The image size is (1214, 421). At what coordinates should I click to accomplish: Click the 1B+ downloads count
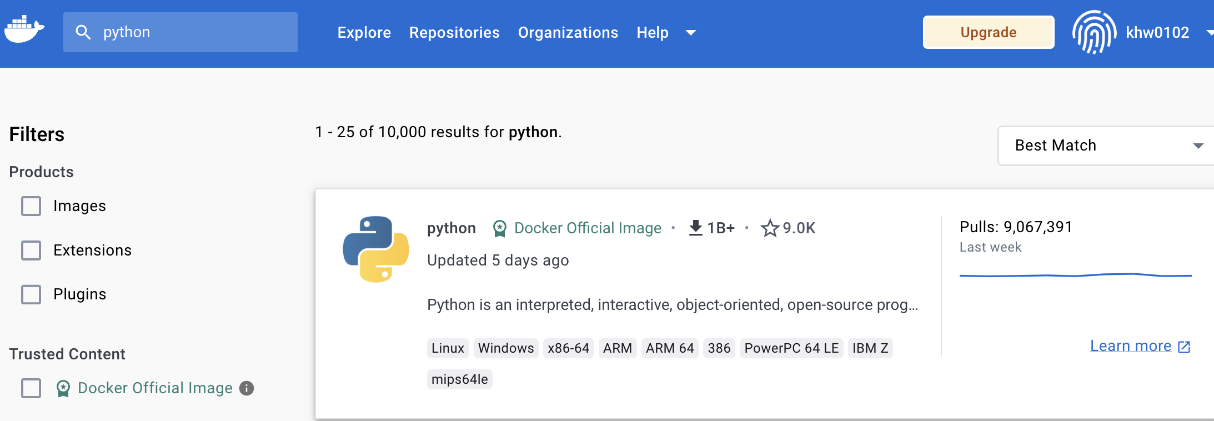tap(721, 228)
